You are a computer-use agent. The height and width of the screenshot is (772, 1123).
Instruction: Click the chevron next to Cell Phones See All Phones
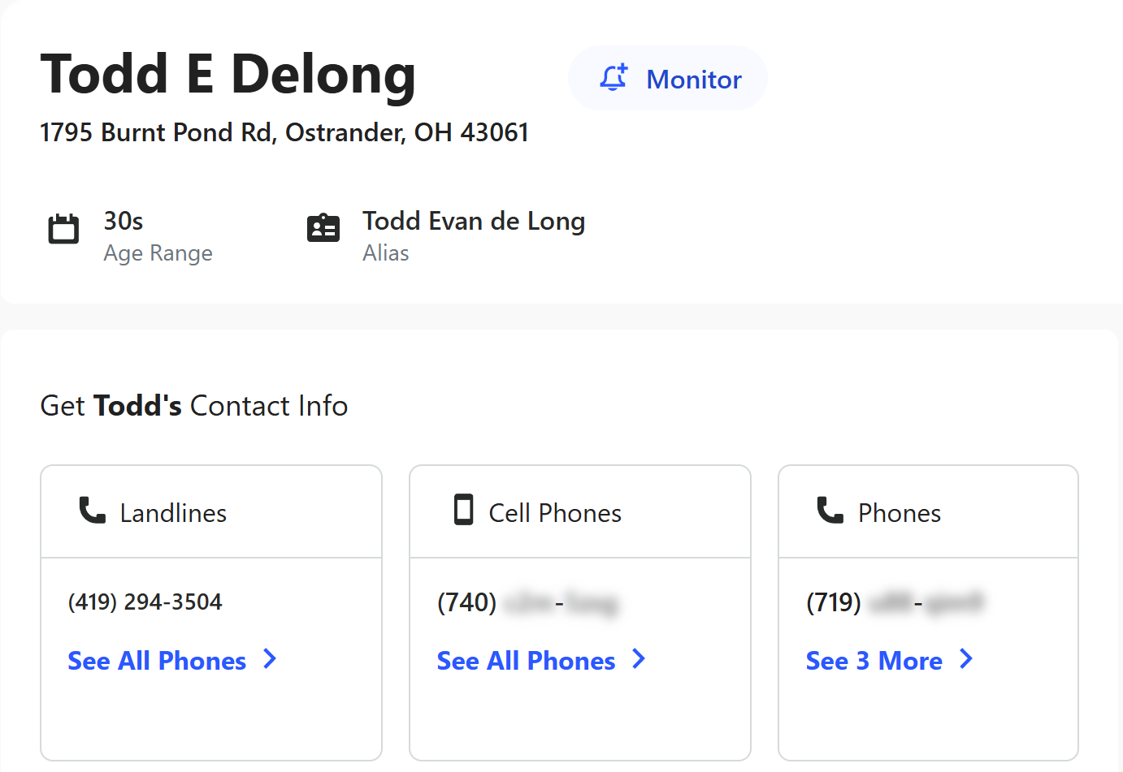640,659
